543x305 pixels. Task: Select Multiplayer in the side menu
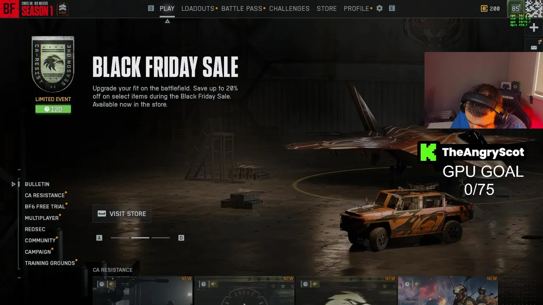tap(42, 218)
